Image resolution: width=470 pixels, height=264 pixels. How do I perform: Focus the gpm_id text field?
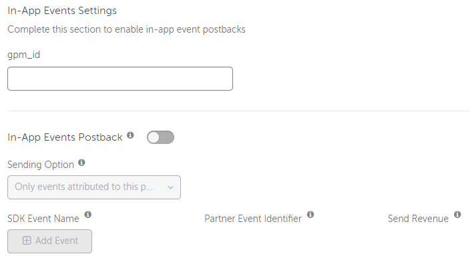(x=120, y=79)
